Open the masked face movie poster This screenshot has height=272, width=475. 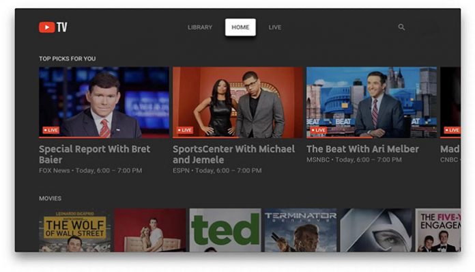pos(375,230)
